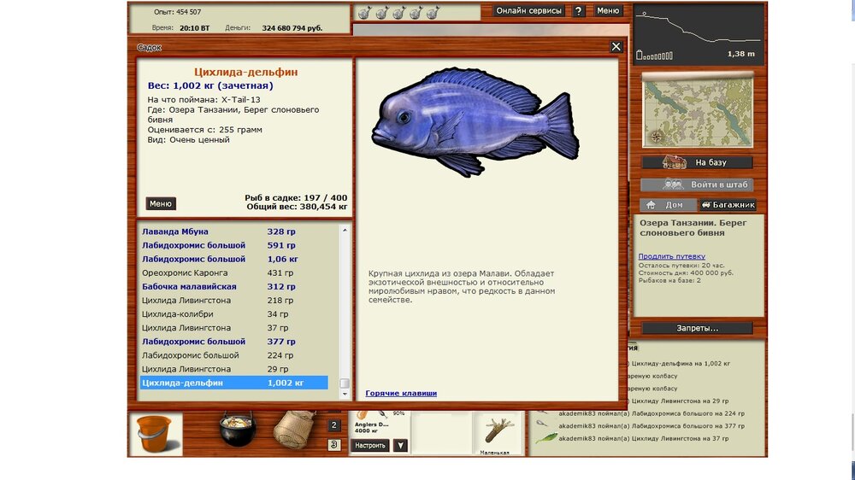
Task: Go to base with На базу
Action: point(698,162)
